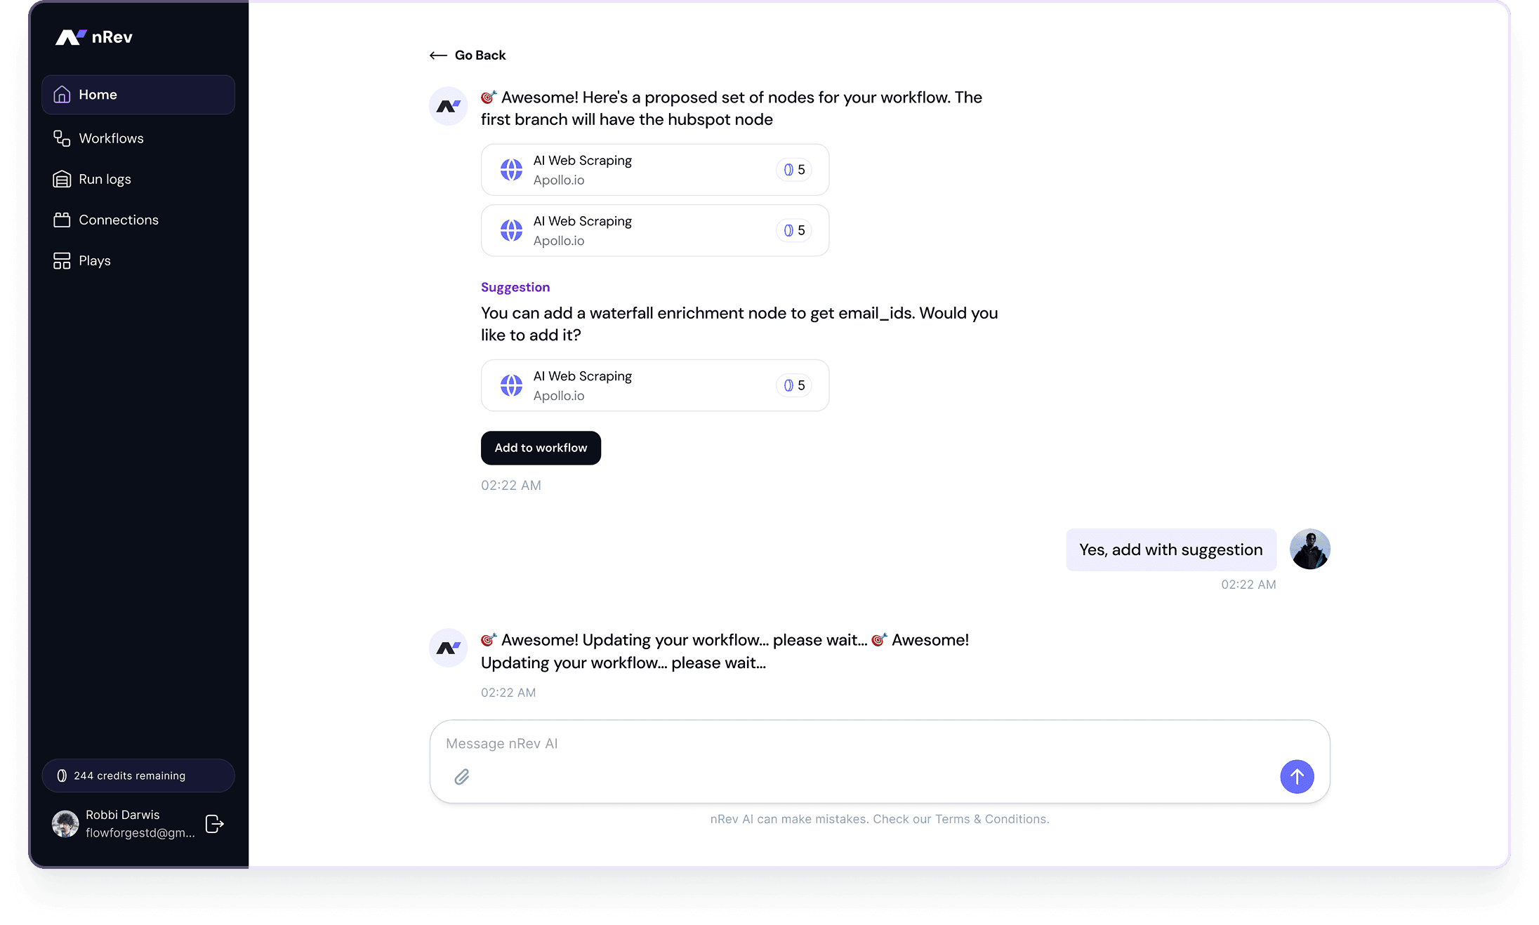Click Robbi Darwis profile picture in sidebar
The image size is (1539, 925).
point(65,823)
